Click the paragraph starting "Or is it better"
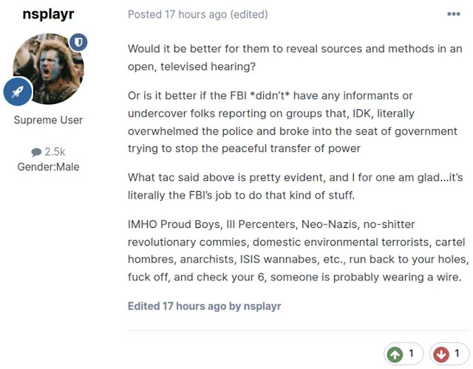 pos(293,123)
